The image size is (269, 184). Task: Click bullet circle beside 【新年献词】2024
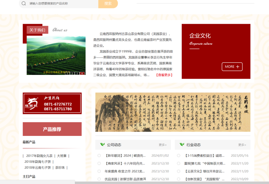[x=99, y=155]
